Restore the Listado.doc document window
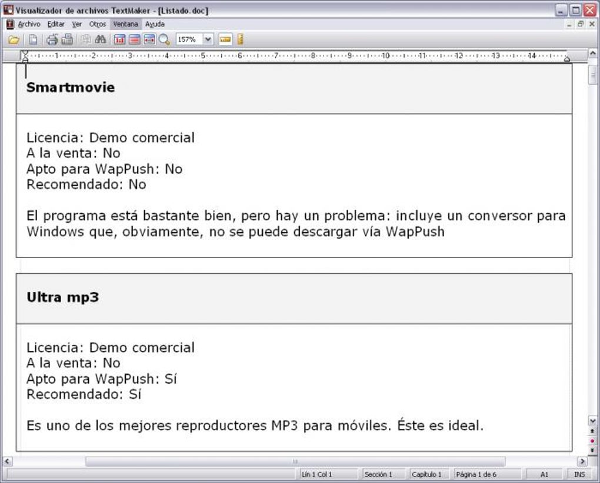Screen dimensions: 600x483 point(581,24)
